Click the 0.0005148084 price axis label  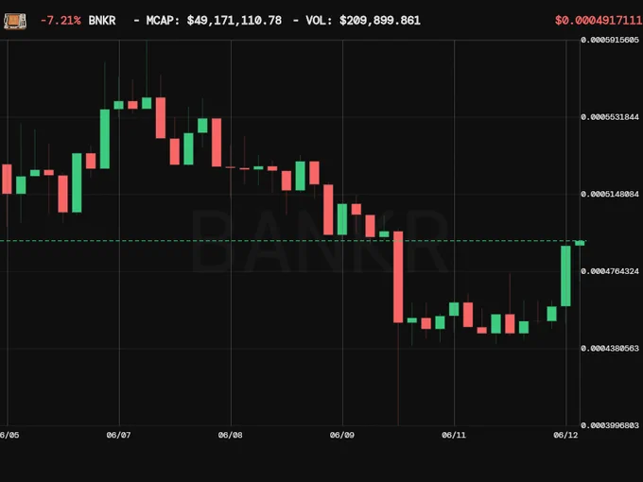[610, 194]
